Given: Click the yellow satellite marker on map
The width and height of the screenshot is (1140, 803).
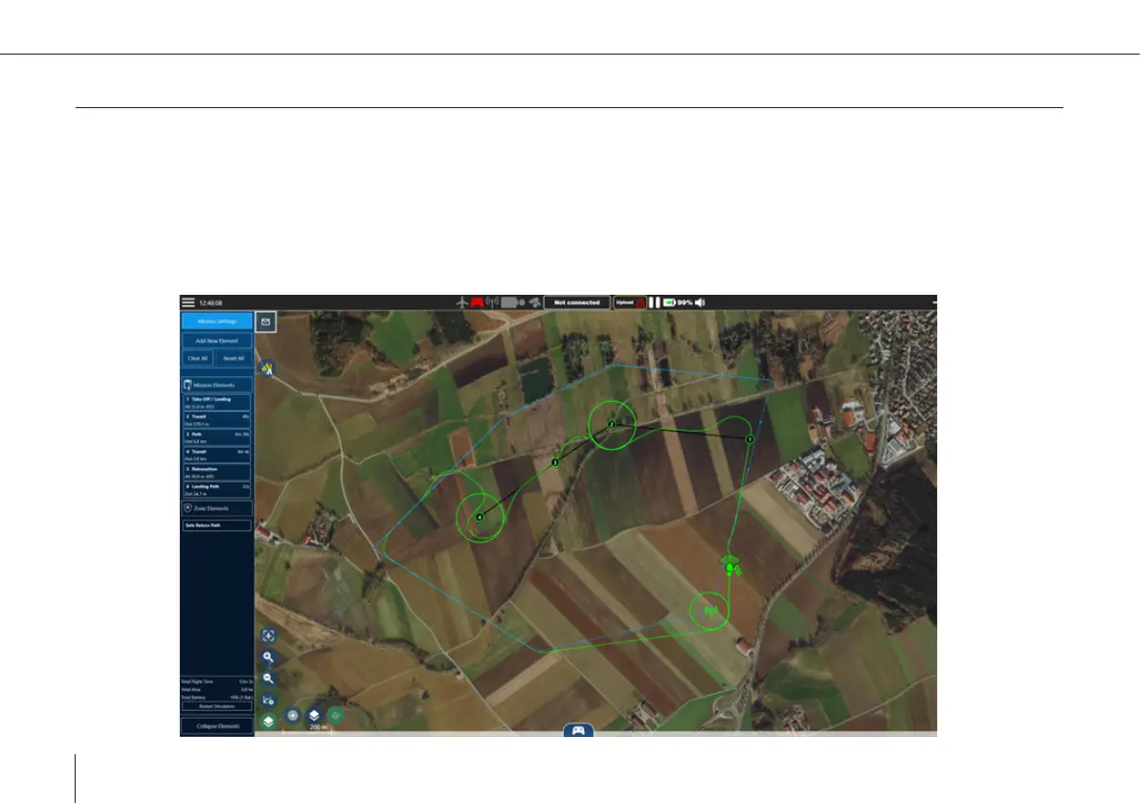Looking at the screenshot, I should click(268, 369).
